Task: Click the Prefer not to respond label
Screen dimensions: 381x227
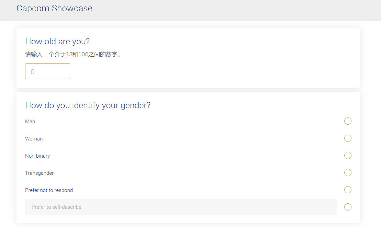Action: point(49,190)
